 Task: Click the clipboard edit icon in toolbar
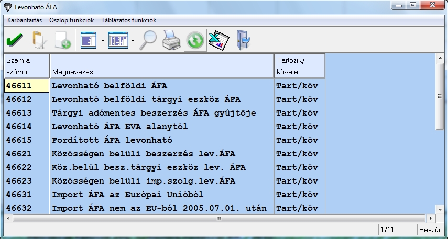coord(38,40)
